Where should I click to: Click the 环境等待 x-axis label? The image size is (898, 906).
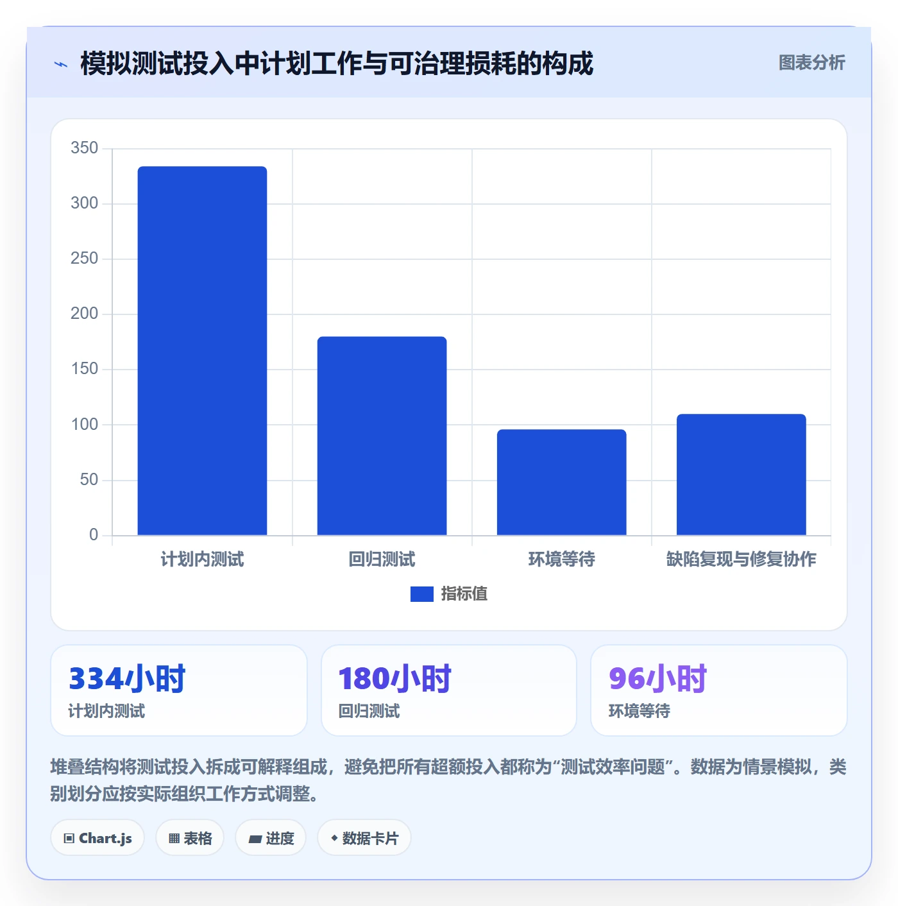tap(561, 560)
